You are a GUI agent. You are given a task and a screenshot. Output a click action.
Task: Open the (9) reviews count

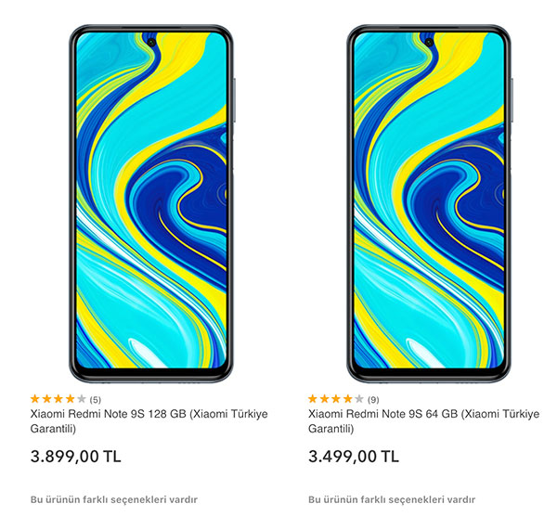tap(373, 400)
